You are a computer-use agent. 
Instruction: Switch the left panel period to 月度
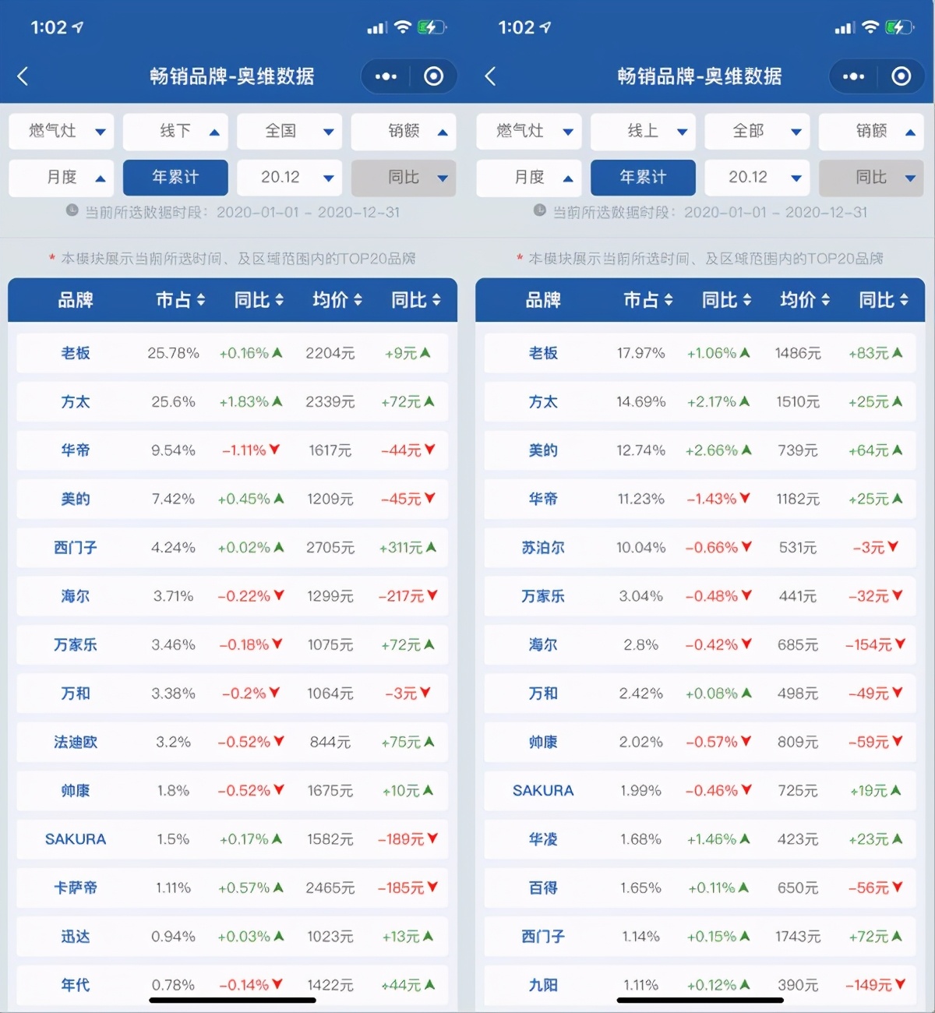click(61, 178)
